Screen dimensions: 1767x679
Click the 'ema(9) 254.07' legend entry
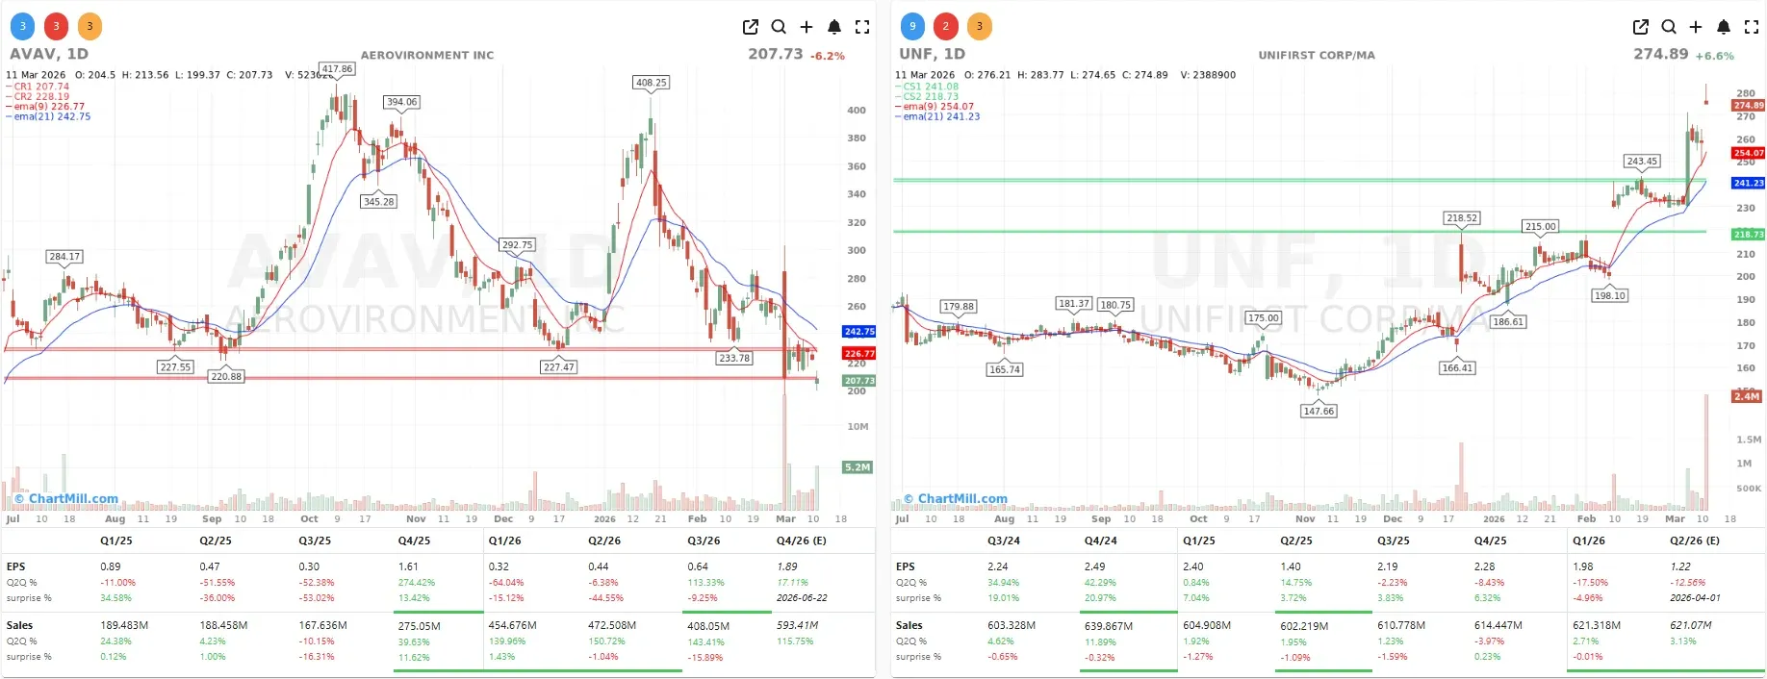pyautogui.click(x=935, y=107)
